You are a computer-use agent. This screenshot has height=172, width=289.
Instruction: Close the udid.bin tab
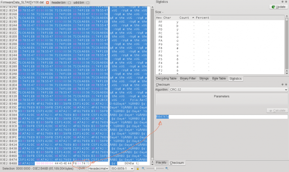(88, 3)
